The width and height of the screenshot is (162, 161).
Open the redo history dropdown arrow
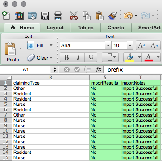coord(153,16)
